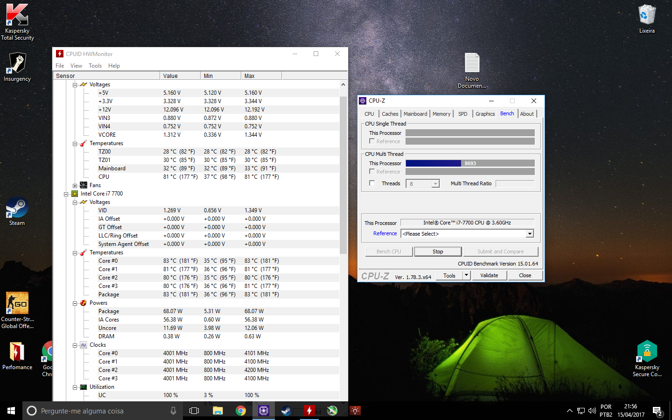Open Kaspersky Total Security desktop icon
The width and height of the screenshot is (672, 420).
17,21
